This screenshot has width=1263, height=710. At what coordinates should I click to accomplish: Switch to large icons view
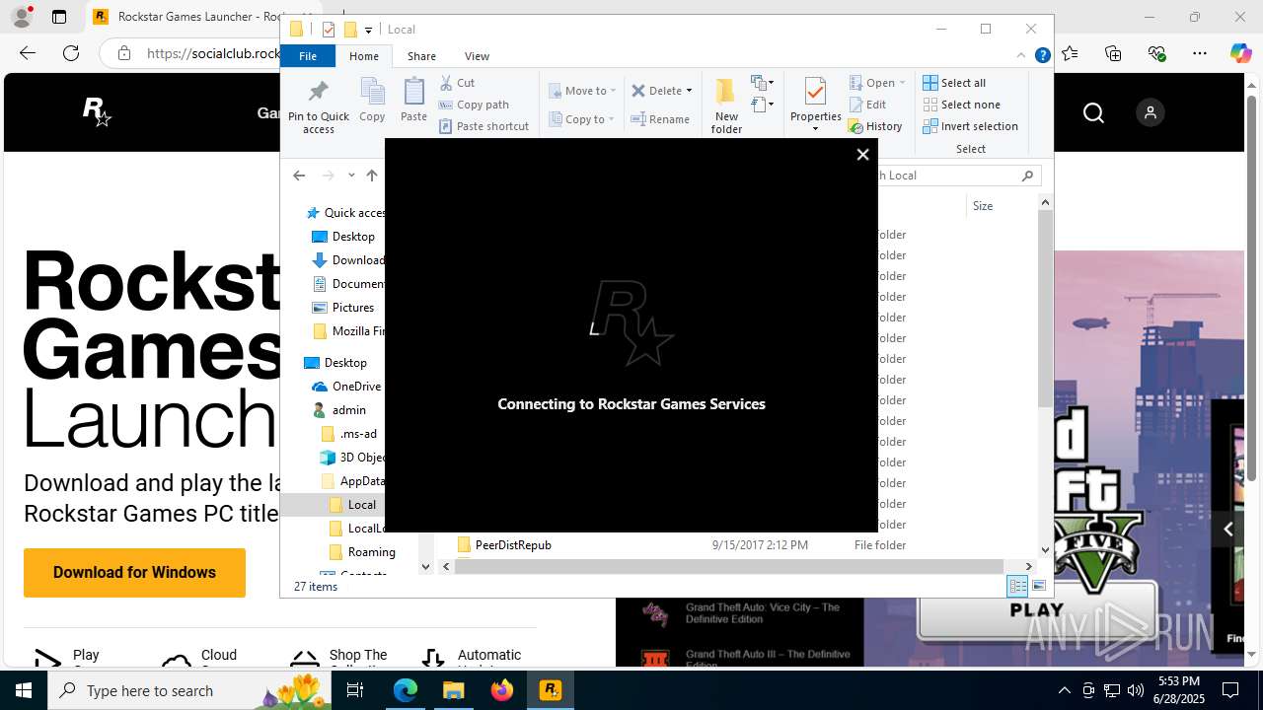[x=1038, y=587]
